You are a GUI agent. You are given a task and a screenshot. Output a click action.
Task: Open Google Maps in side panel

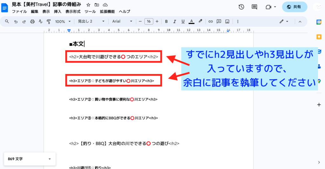[x=319, y=81]
